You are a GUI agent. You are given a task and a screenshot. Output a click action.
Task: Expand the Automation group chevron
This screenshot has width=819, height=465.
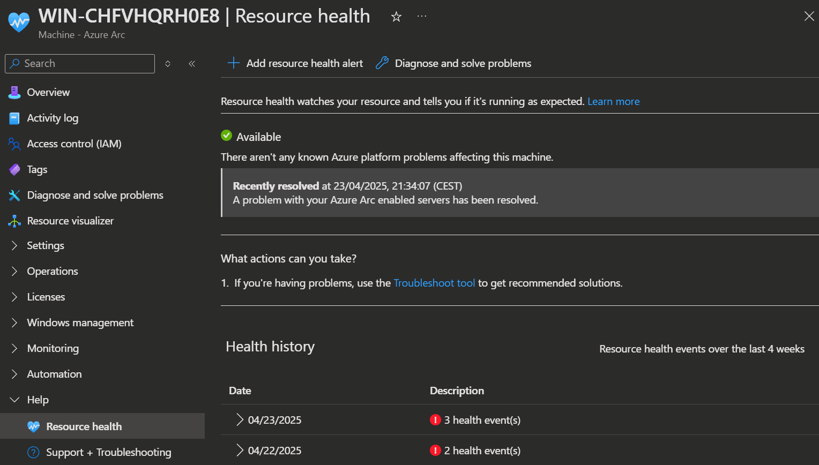pos(14,374)
